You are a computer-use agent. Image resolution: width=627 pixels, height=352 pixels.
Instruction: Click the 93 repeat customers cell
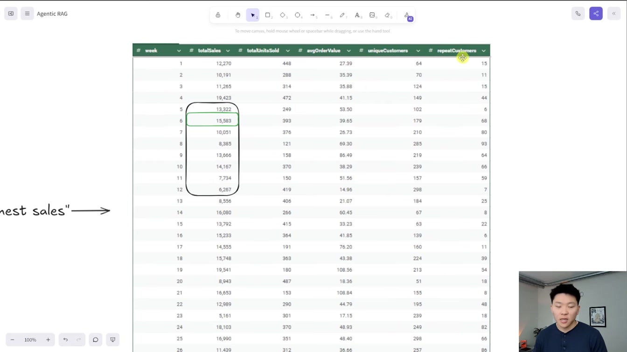tap(484, 144)
